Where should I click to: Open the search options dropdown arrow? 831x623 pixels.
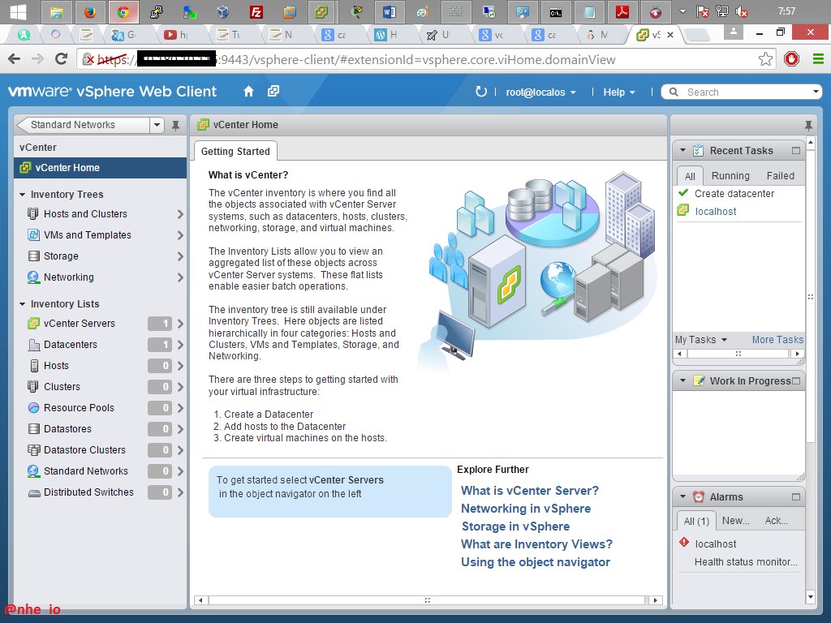(816, 92)
